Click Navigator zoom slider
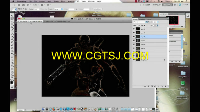The height and width of the screenshot is (112, 200). click(x=174, y=26)
